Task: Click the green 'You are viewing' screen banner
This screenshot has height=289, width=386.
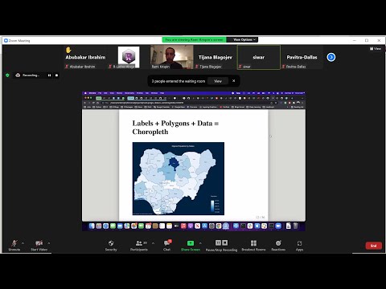Action: point(195,39)
